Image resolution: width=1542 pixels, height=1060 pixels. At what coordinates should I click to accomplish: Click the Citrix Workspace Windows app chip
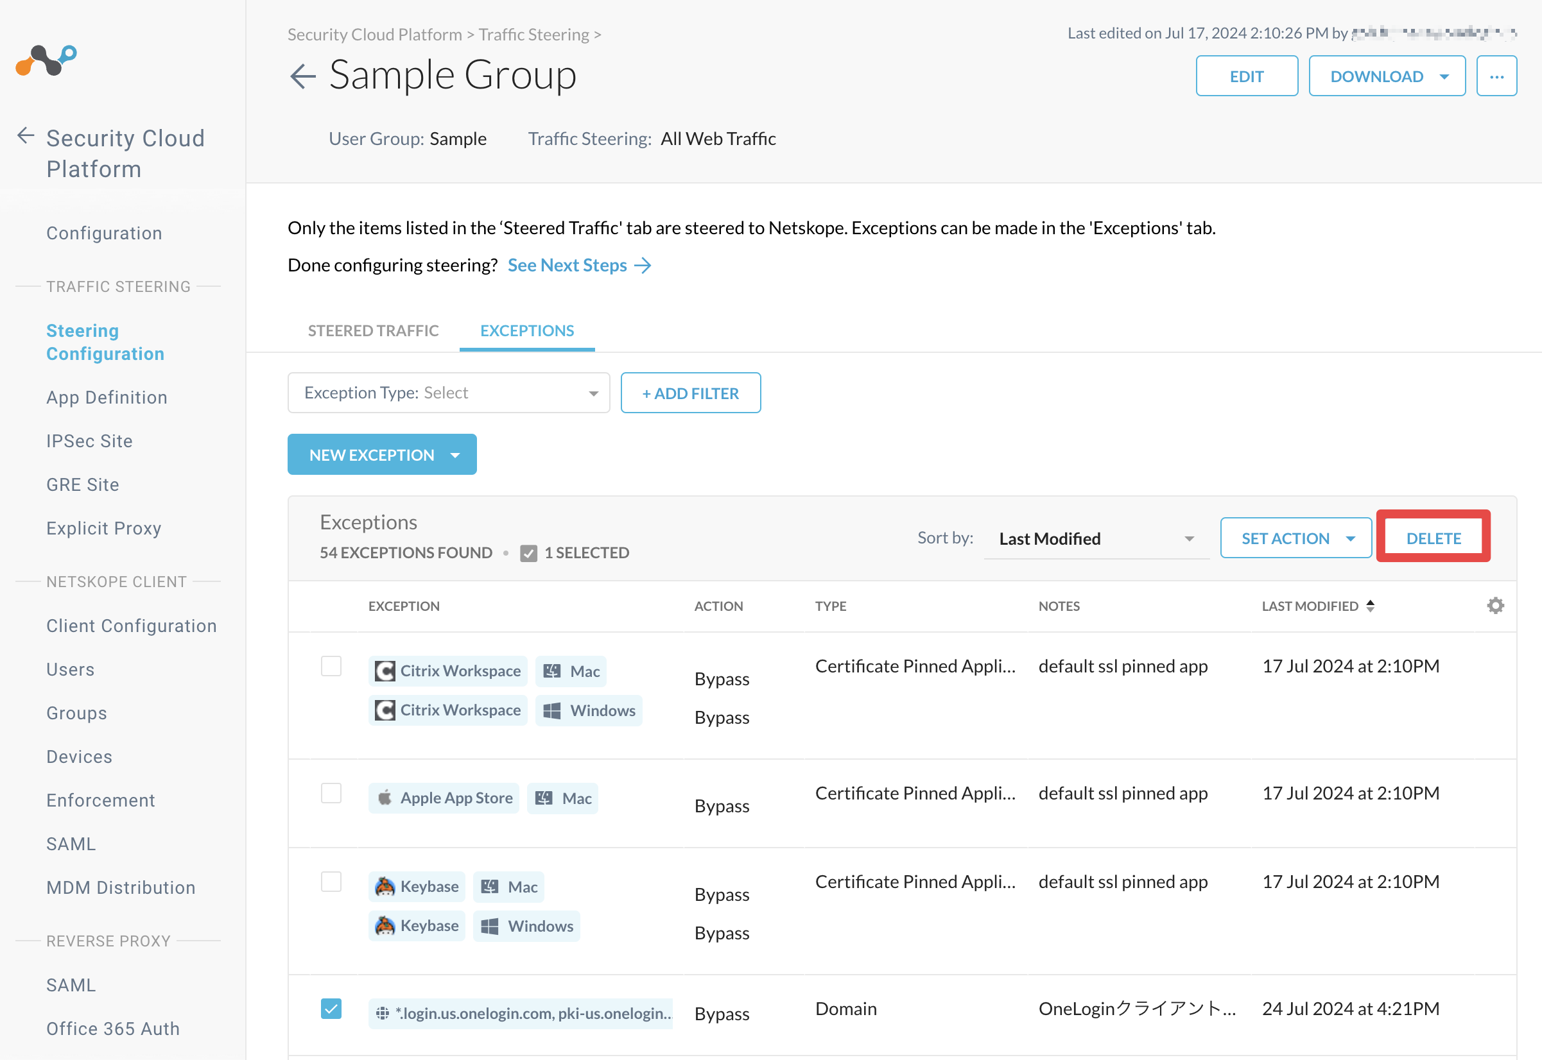[x=449, y=710]
